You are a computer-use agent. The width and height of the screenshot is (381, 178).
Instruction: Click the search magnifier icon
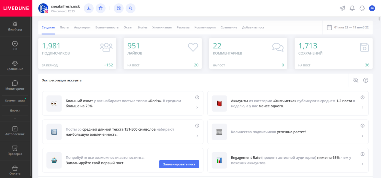[130, 8]
